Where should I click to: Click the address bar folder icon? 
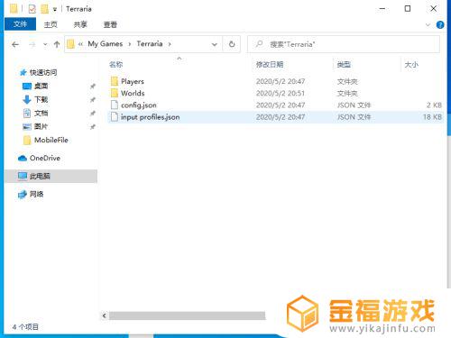coord(70,44)
